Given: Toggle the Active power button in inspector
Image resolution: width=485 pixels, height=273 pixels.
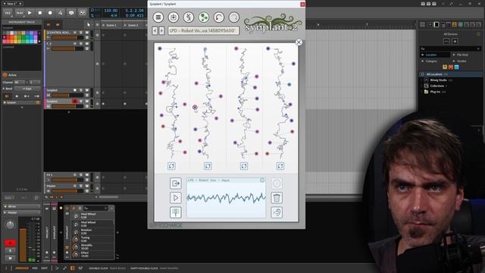Looking at the screenshot, I should pyautogui.click(x=5, y=75).
